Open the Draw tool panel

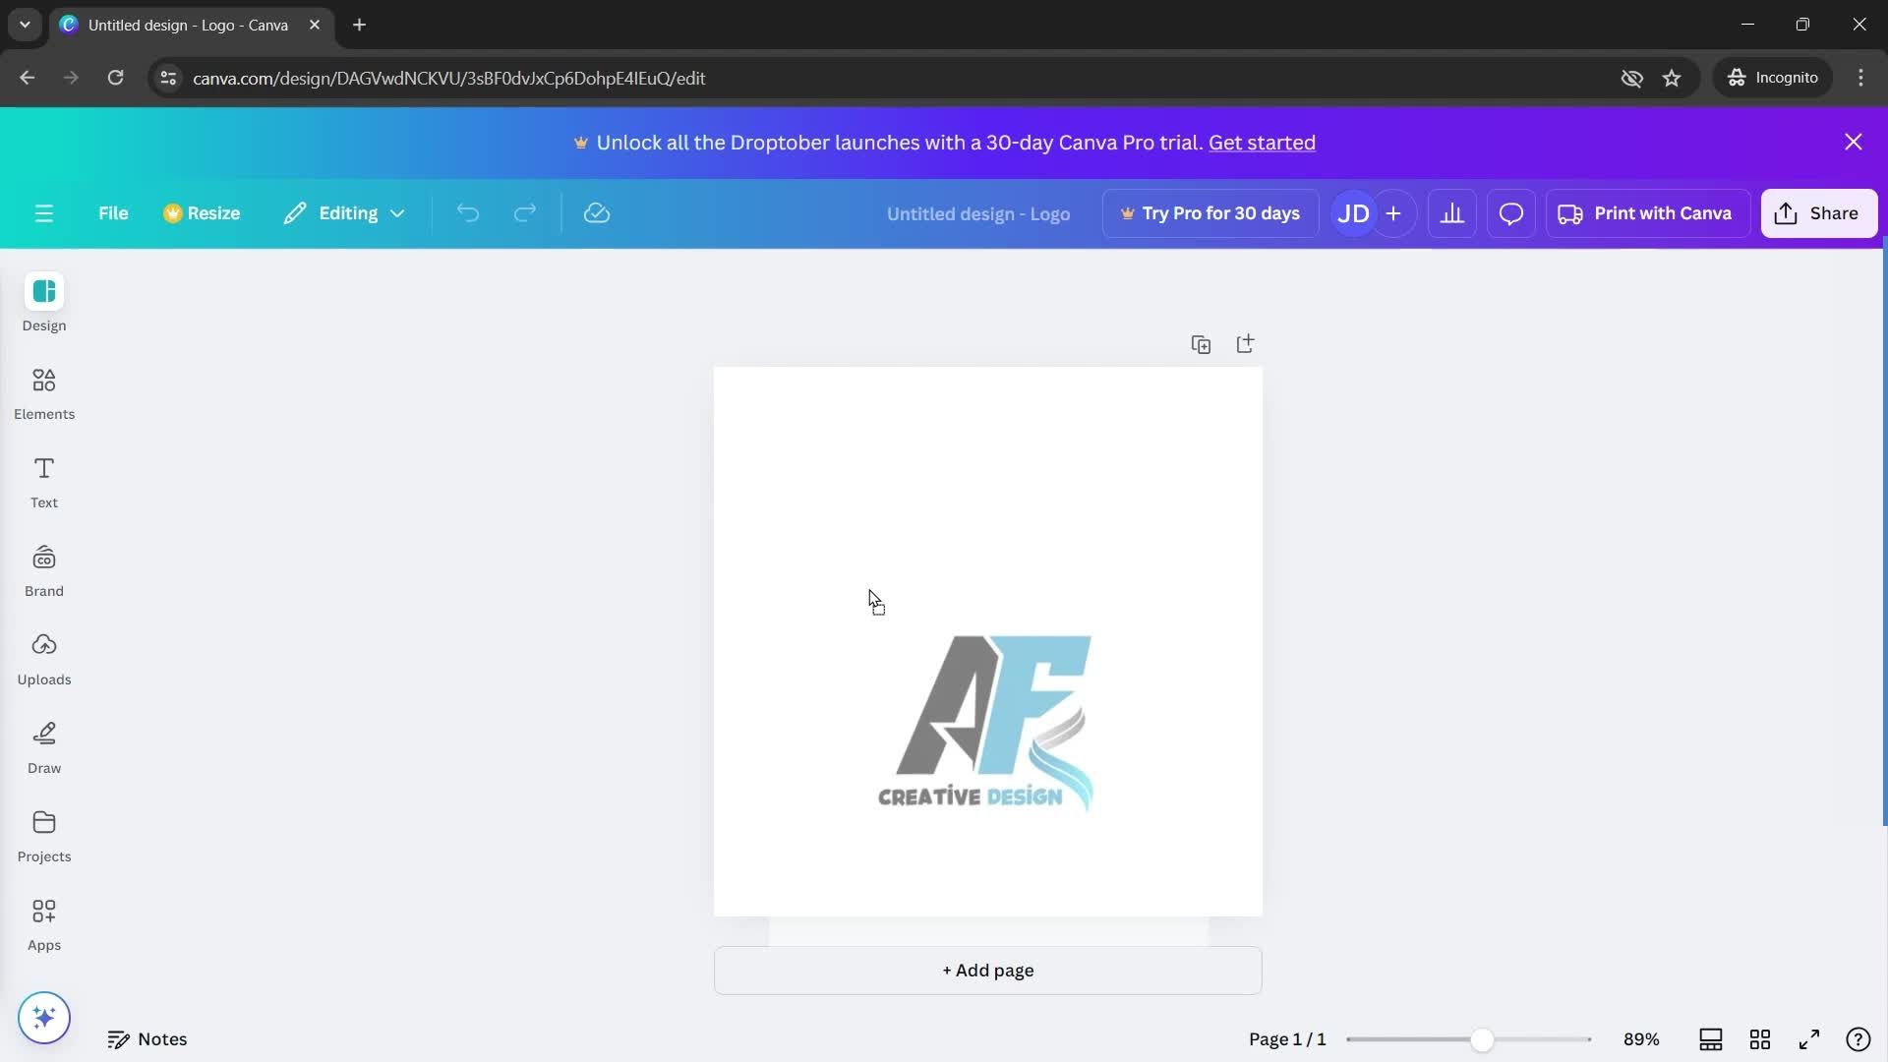(x=43, y=747)
